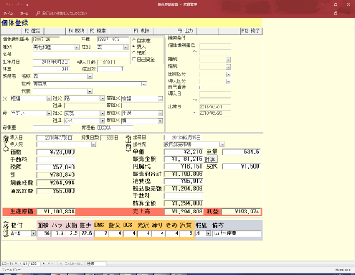Click the 重量 field showing 534.5

pyautogui.click(x=241, y=152)
